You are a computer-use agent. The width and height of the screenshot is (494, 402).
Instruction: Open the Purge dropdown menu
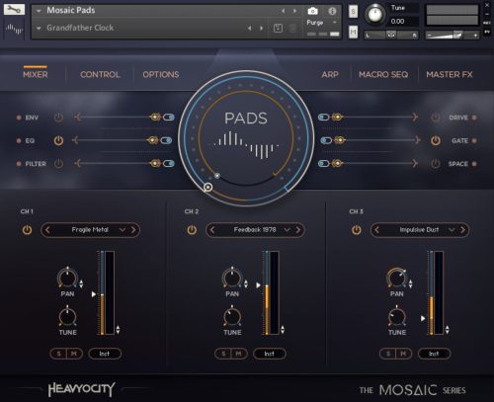321,23
